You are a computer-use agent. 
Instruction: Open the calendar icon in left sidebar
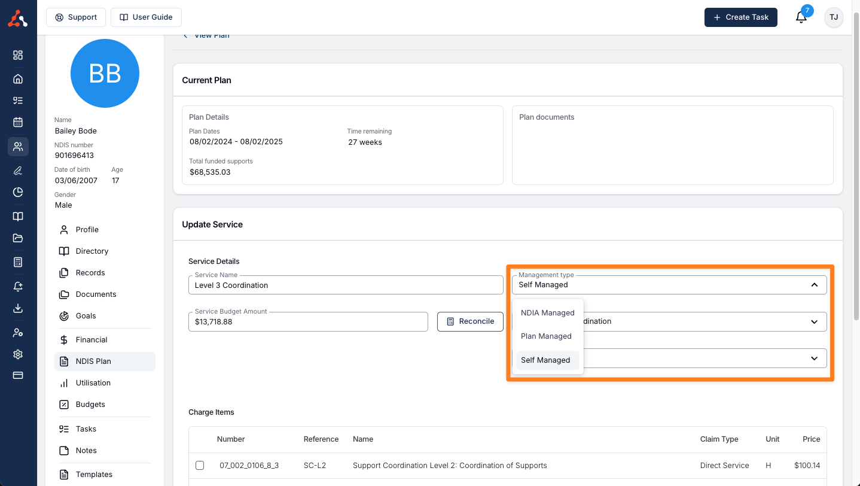click(x=18, y=122)
